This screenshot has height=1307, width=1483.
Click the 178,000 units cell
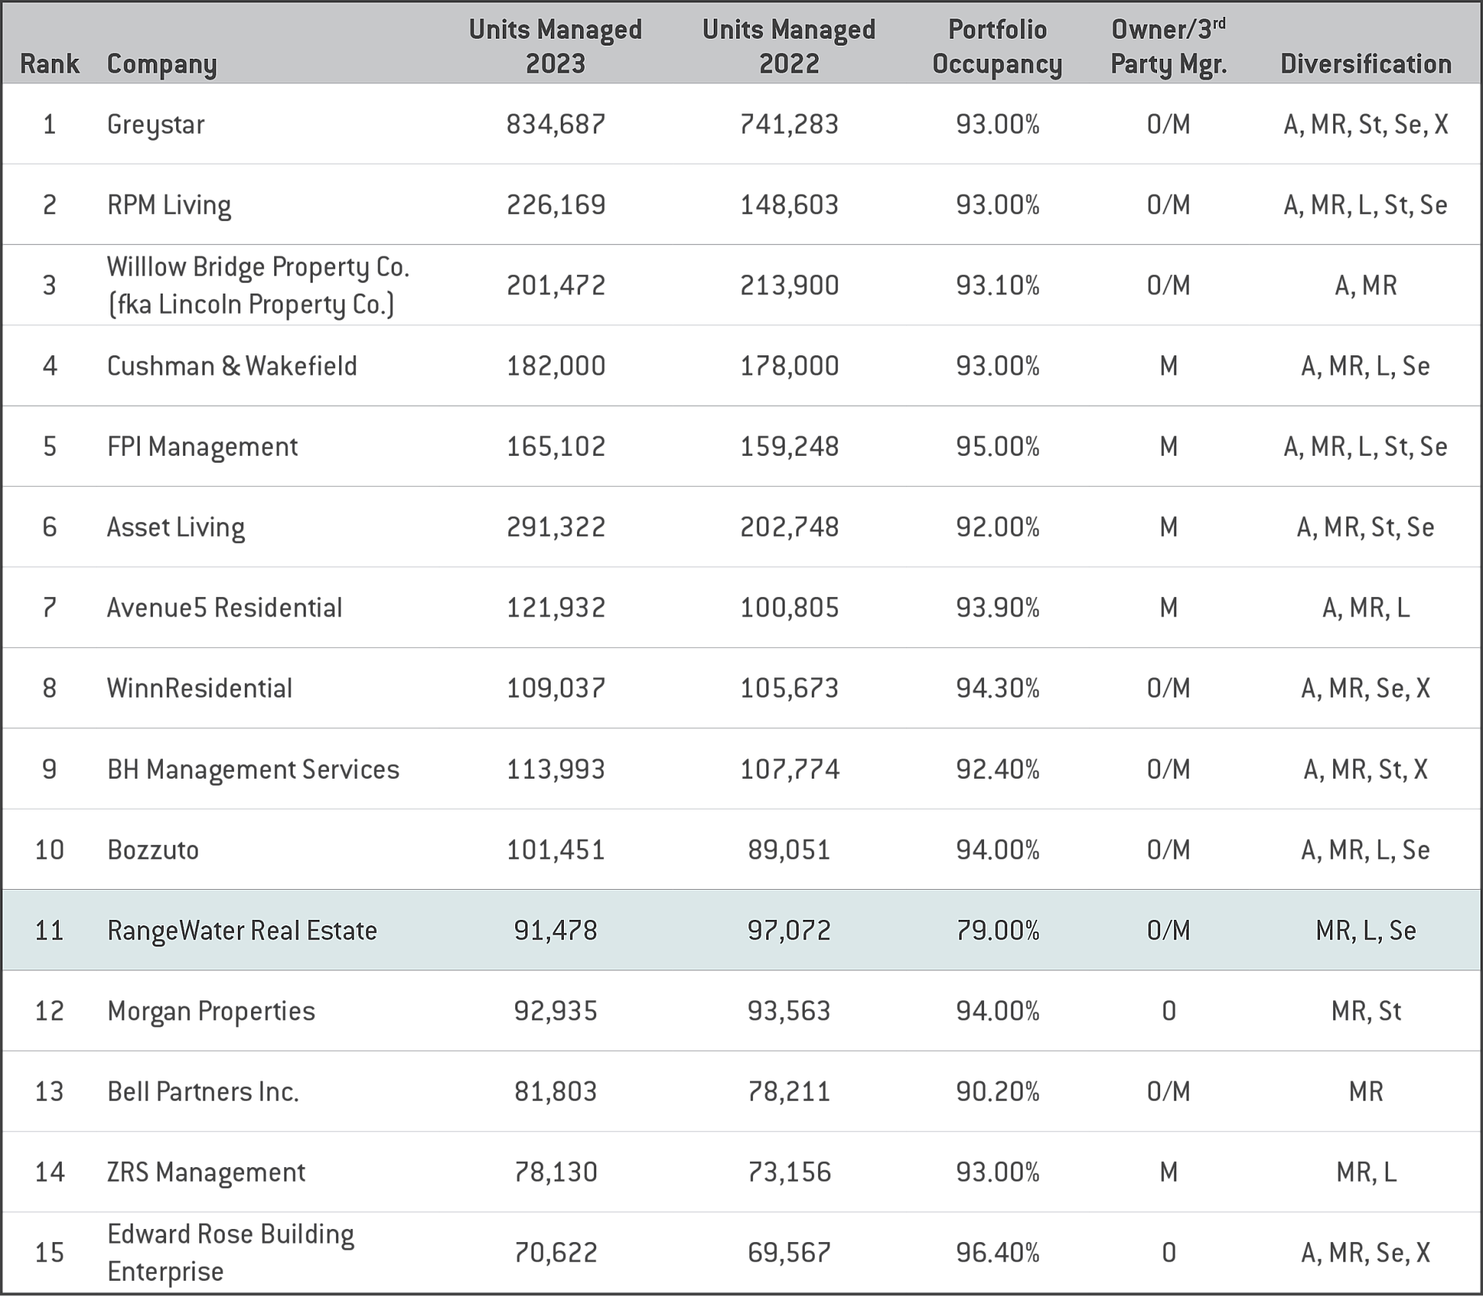point(789,366)
